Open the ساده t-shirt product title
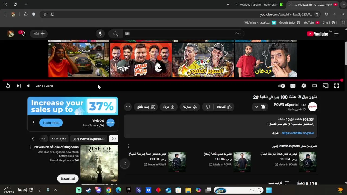 (x=218, y=154)
